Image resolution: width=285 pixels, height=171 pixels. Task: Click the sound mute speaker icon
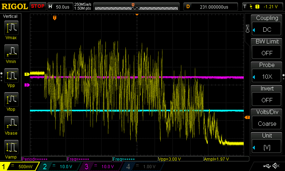point(276,166)
